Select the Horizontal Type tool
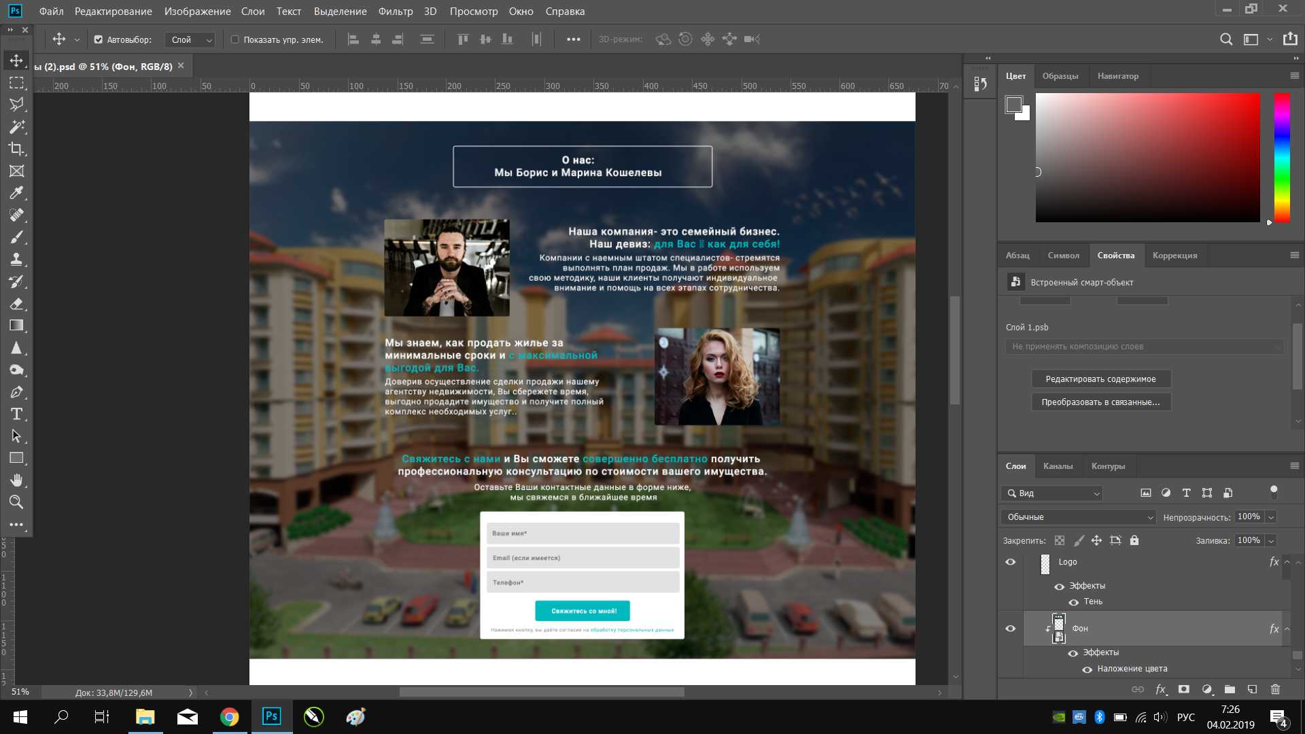Screen dimensions: 1305x734 coord(16,414)
